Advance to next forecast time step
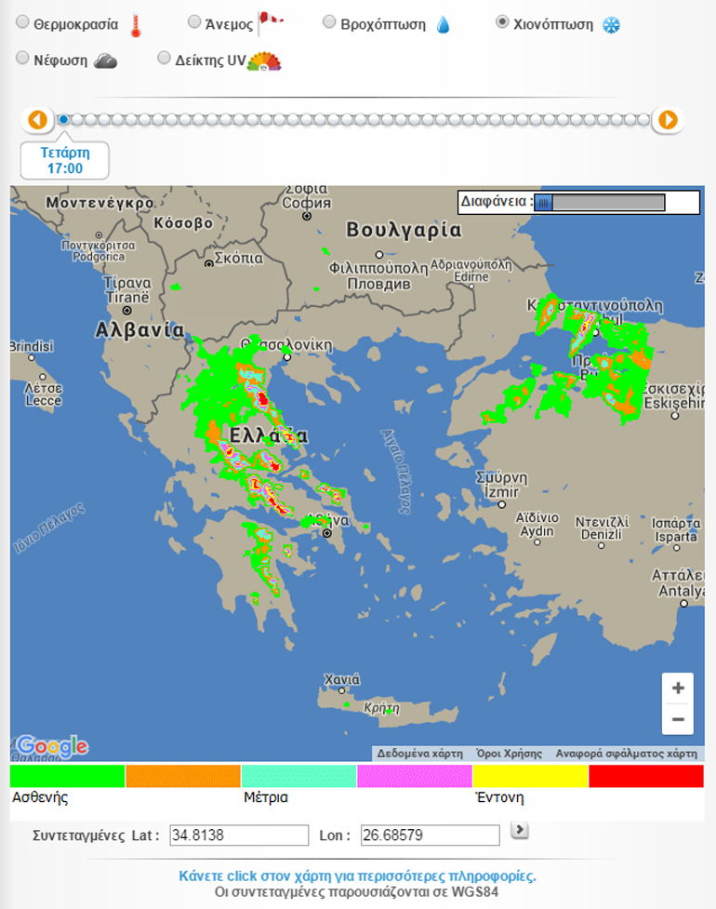Viewport: 716px width, 909px height. point(667,120)
